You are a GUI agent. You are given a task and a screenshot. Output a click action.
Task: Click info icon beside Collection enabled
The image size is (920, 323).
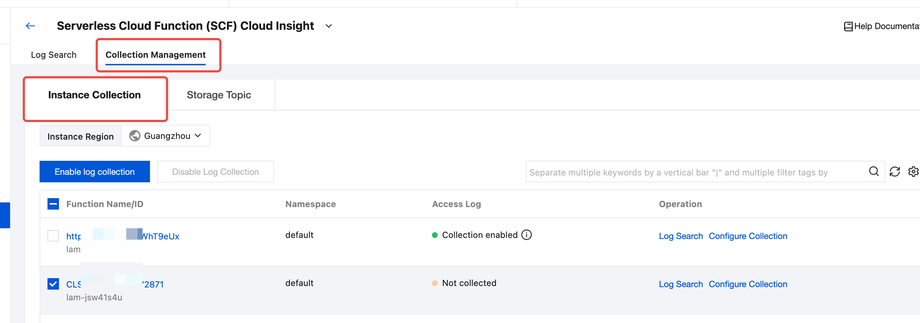pos(527,235)
